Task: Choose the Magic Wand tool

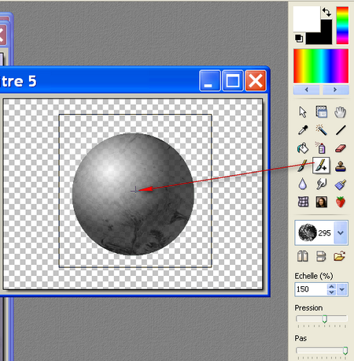Action: tap(321, 130)
